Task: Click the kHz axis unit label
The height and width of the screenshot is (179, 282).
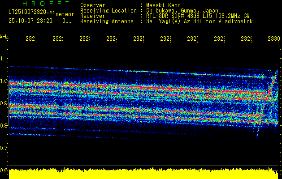Action: coord(4,37)
